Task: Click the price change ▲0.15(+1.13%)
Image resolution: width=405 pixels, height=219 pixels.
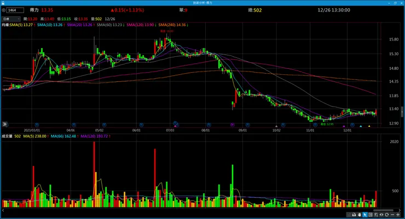Action: (128, 10)
